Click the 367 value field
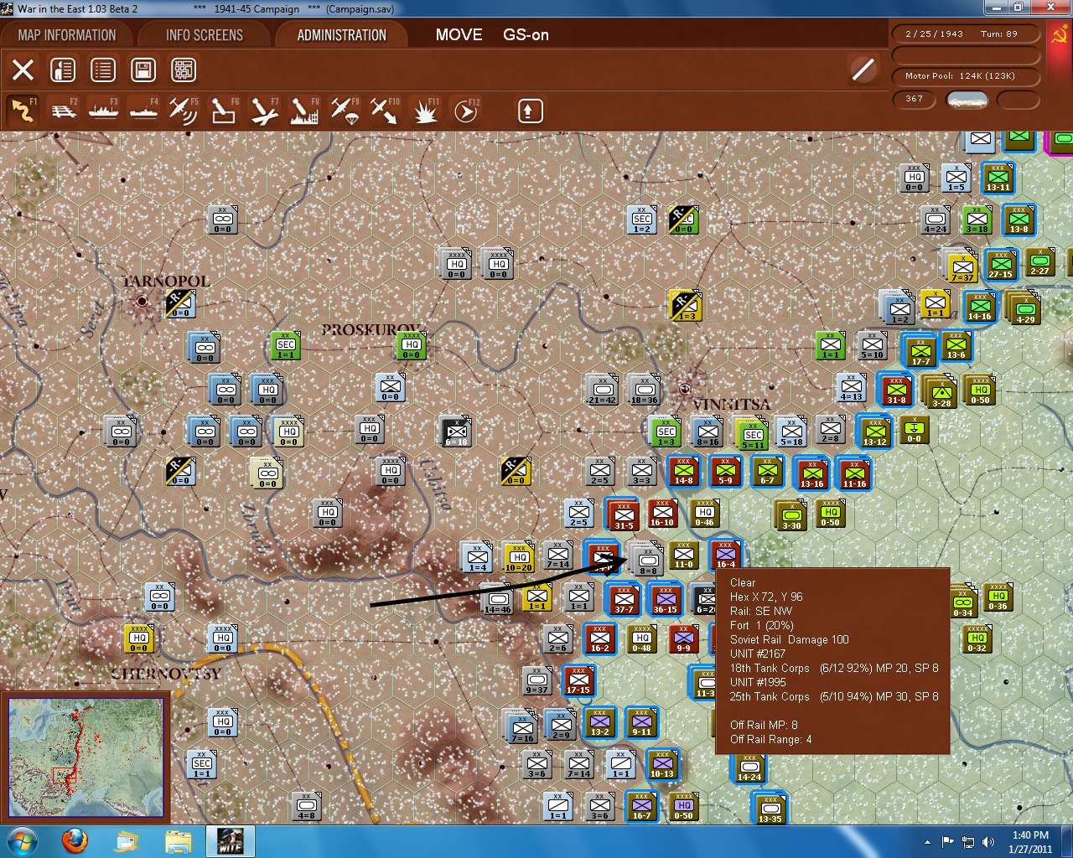 tap(915, 99)
